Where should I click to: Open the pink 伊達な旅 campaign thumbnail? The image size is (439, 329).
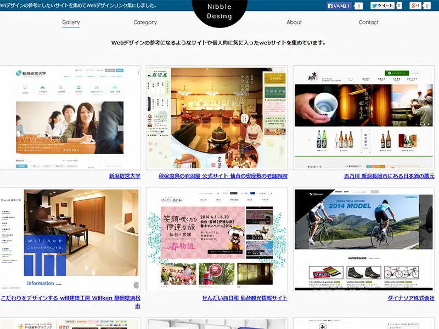click(x=217, y=240)
